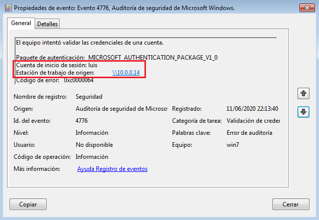Click the 'Código de operación:' label
Viewport: 319px width, 220px height.
[x=42, y=157]
